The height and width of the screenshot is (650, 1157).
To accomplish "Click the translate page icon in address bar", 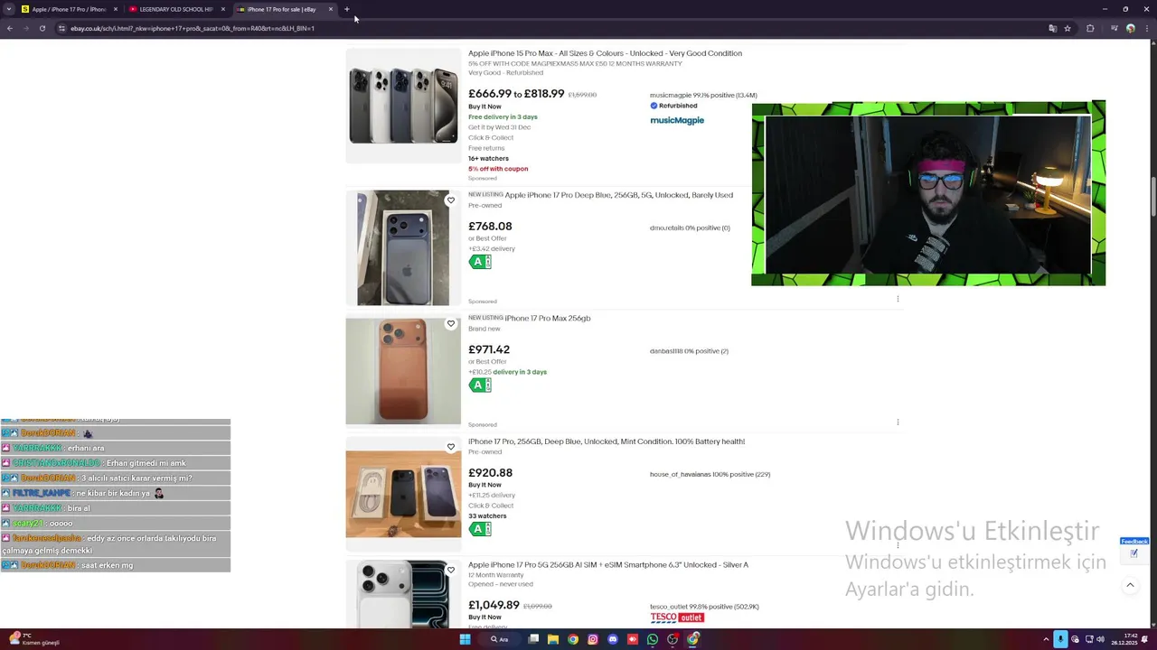I will [1052, 28].
